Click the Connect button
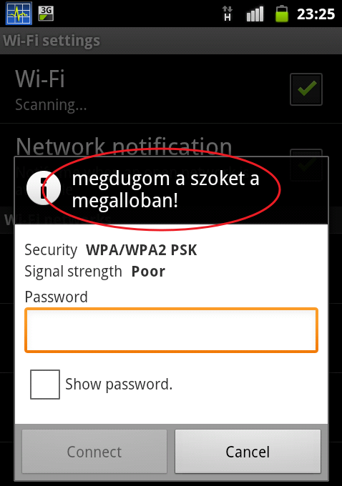 coord(94,452)
